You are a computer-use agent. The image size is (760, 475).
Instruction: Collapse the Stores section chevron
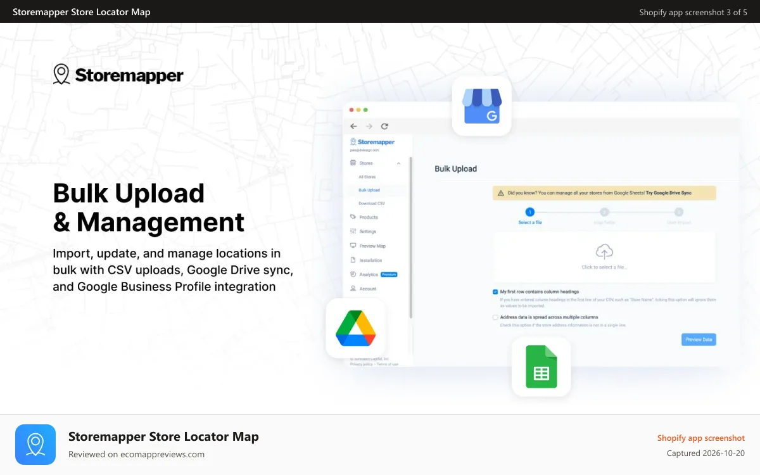[399, 163]
